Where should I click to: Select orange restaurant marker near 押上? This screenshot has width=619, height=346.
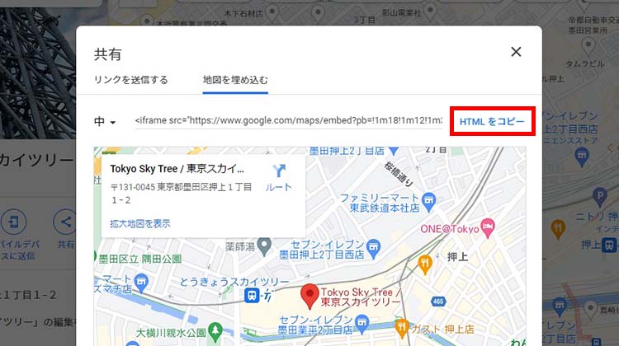click(x=425, y=264)
